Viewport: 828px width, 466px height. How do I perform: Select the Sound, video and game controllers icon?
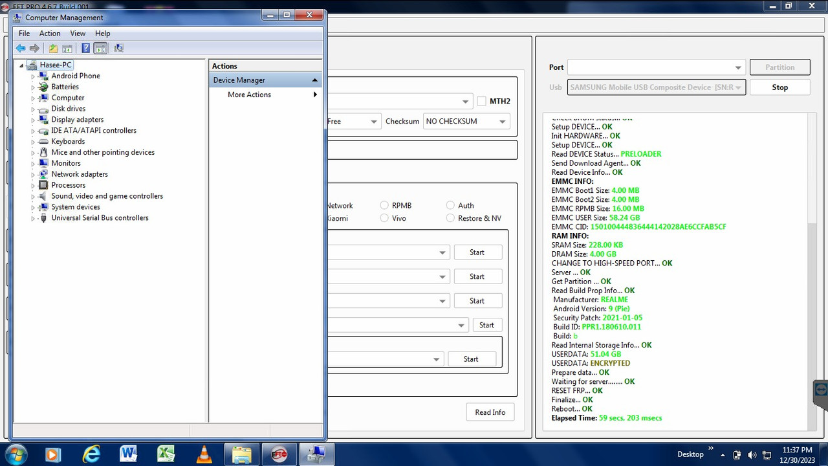tap(43, 196)
